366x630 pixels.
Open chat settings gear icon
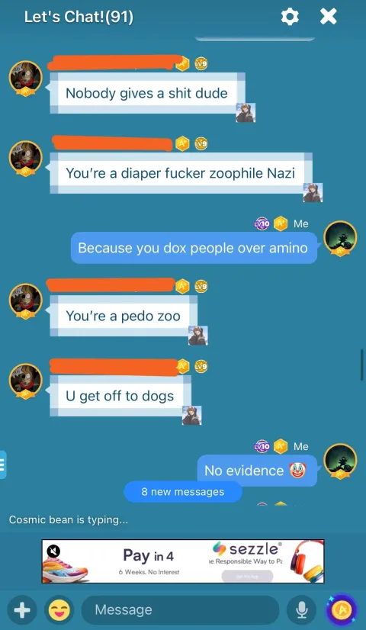tap(290, 17)
